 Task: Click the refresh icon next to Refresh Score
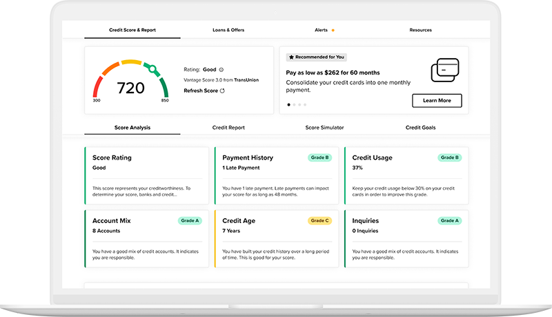[222, 90]
